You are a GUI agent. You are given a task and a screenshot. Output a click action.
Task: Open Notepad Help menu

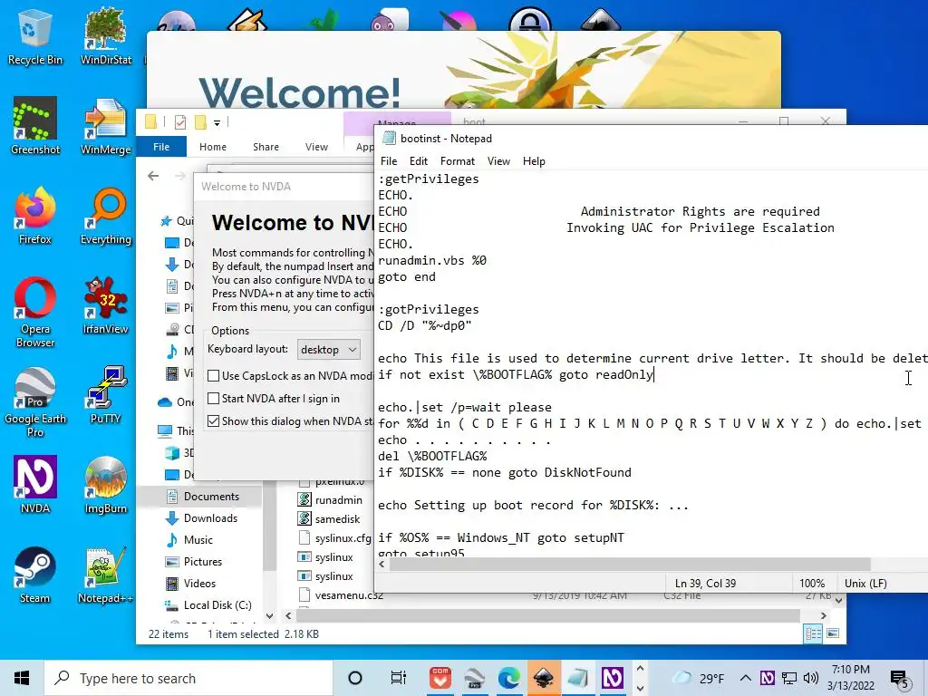coord(534,161)
